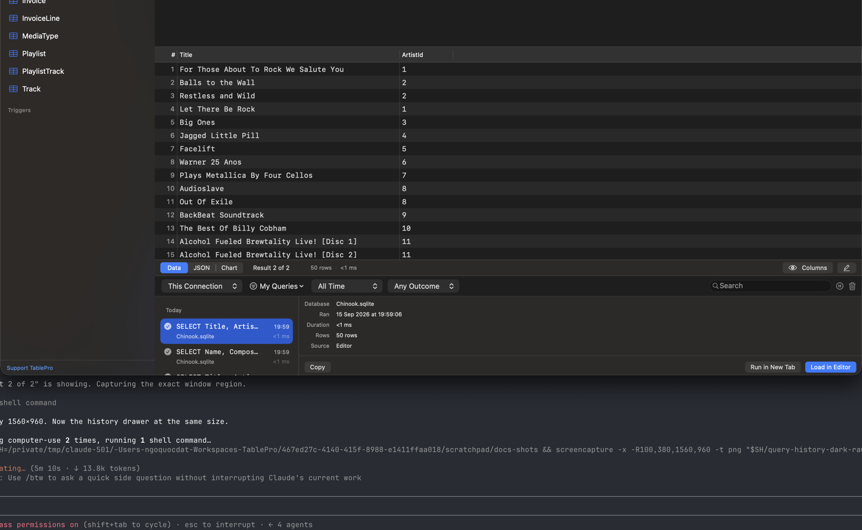
Task: Click the ArtistId value 9 cell
Action: (x=426, y=215)
